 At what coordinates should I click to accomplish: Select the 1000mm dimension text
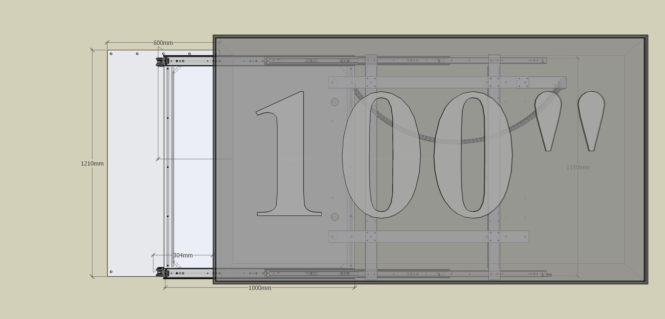tap(260, 288)
